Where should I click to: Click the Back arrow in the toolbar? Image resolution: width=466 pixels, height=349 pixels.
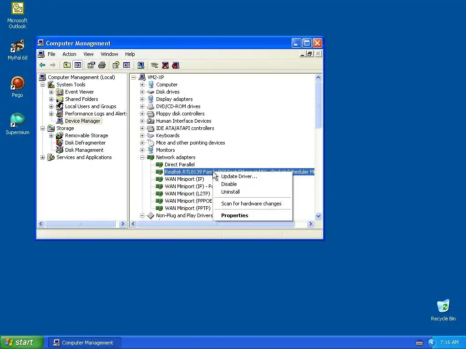tap(42, 65)
